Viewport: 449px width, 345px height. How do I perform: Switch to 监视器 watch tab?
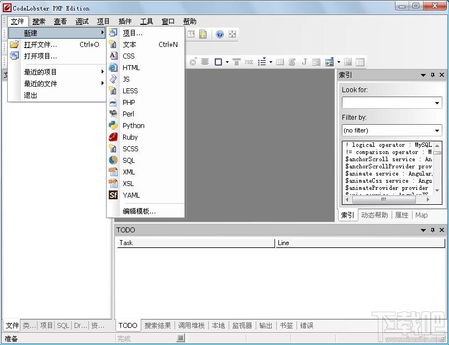point(242,326)
